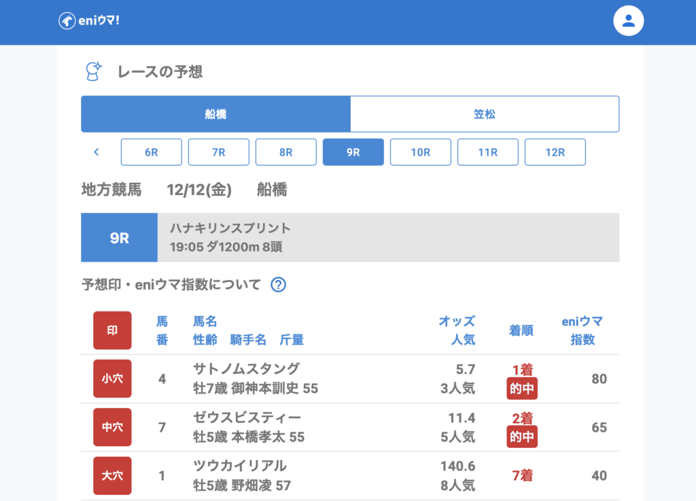Click the 大穴 mark badge
The width and height of the screenshot is (696, 501).
click(112, 476)
